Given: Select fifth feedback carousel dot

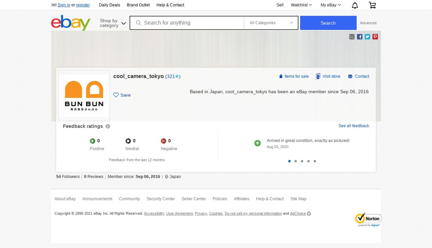Looking at the screenshot, I should (x=315, y=161).
